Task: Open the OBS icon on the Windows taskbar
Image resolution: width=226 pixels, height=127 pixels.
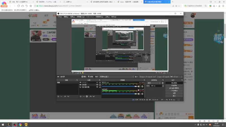Action: [15, 124]
